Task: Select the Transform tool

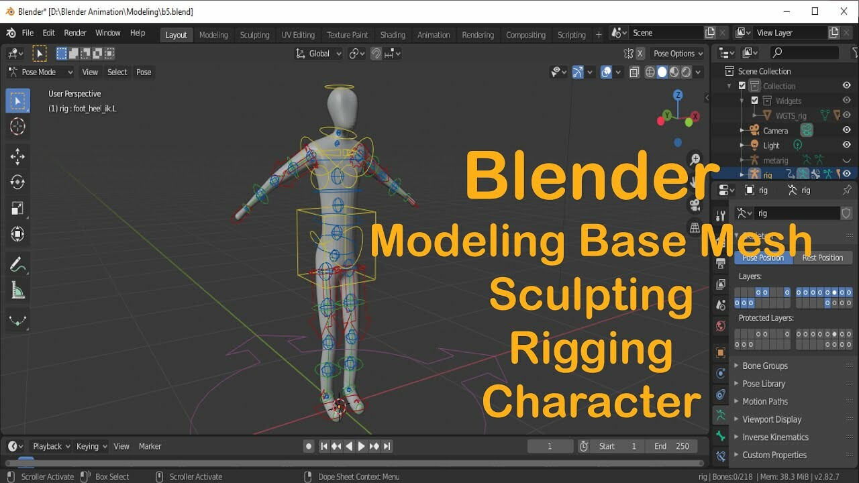Action: pyautogui.click(x=18, y=234)
